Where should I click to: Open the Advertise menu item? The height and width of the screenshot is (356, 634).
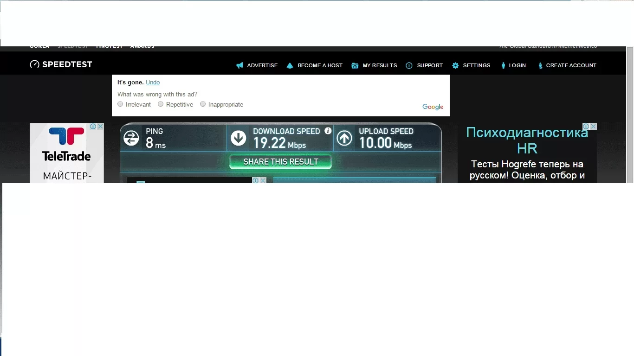point(262,65)
